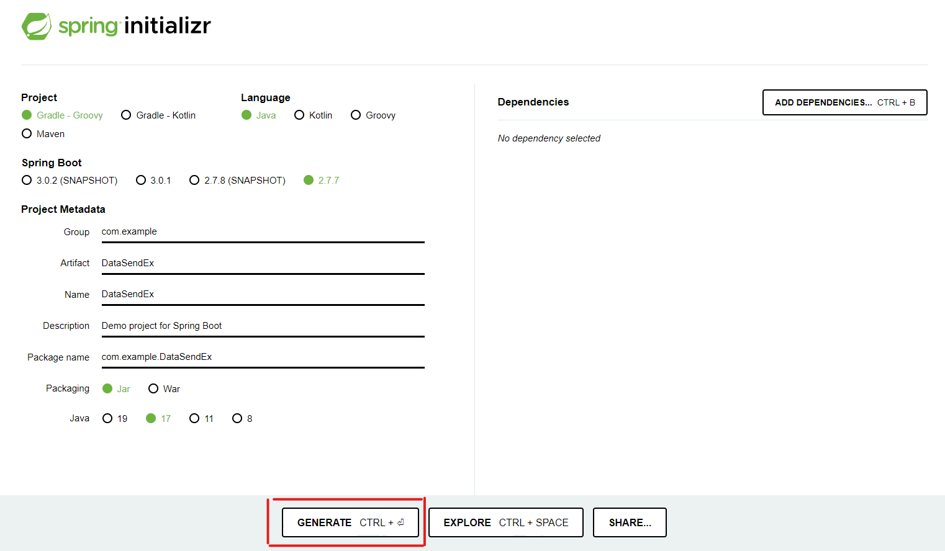Viewport: 945px width, 551px height.
Task: Click the Spring leaf logo icon
Action: (x=37, y=26)
